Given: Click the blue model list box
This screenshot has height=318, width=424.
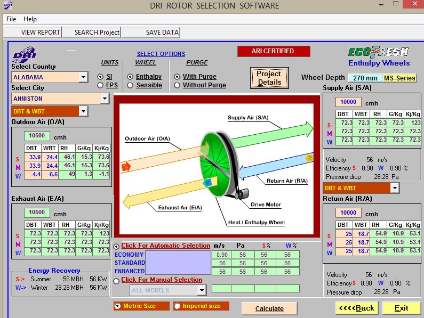Looking at the screenshot, I should pos(178,263).
